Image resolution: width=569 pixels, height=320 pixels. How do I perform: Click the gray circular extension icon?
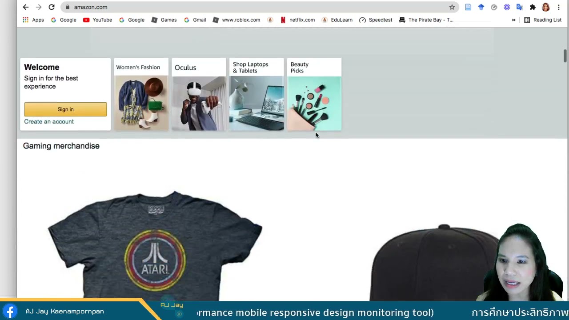[494, 7]
